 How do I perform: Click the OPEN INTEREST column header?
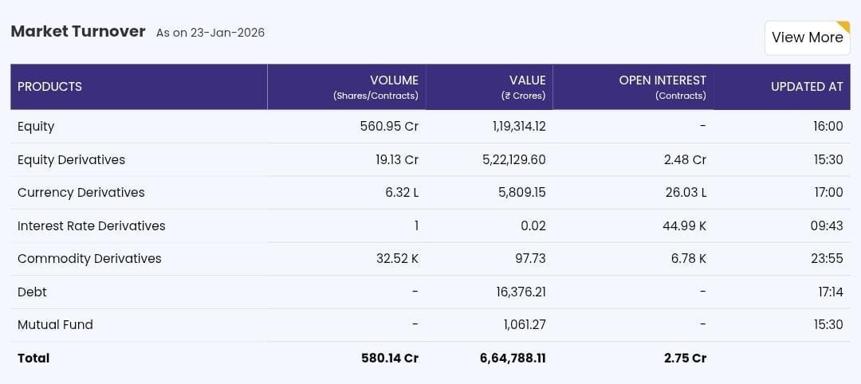click(x=662, y=80)
